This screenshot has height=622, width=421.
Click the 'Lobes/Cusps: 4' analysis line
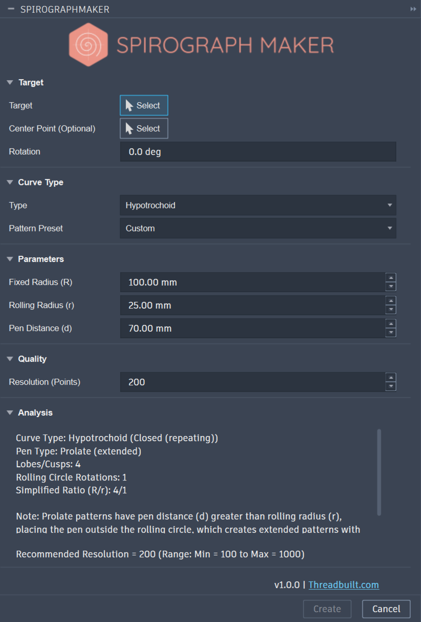pos(48,464)
